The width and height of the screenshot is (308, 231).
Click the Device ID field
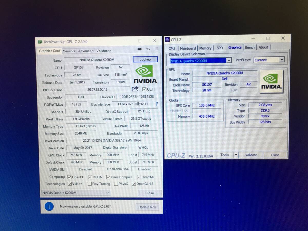coord(137,97)
